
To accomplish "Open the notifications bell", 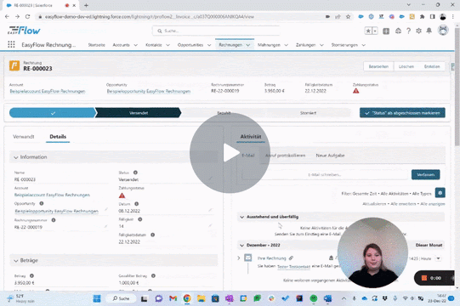I will (x=429, y=31).
